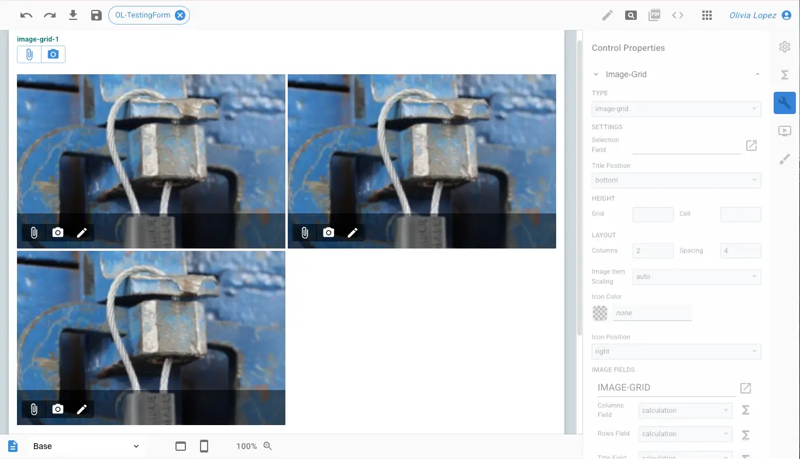Image resolution: width=800 pixels, height=459 pixels.
Task: Open the apps grid menu icon
Action: (x=707, y=15)
